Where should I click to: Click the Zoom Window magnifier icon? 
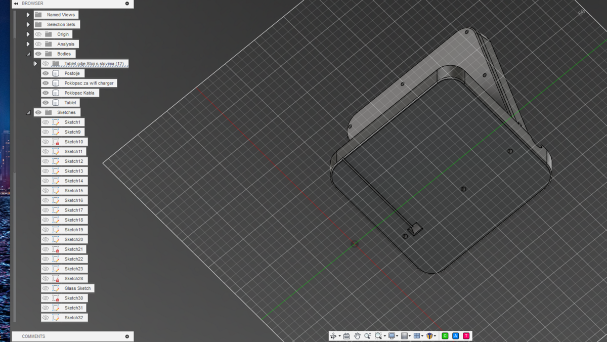point(378,336)
